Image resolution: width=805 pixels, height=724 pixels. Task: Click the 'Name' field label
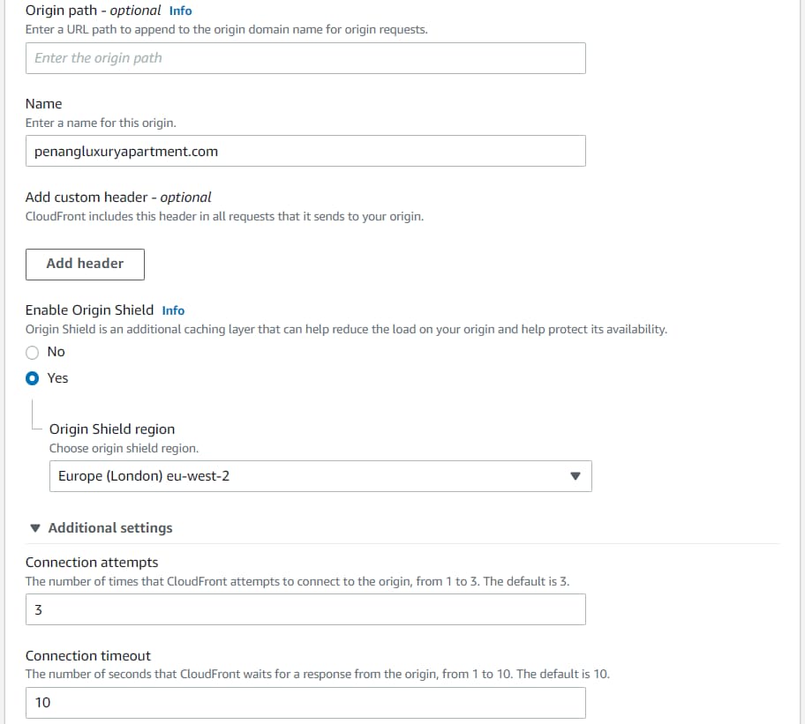[x=43, y=104]
